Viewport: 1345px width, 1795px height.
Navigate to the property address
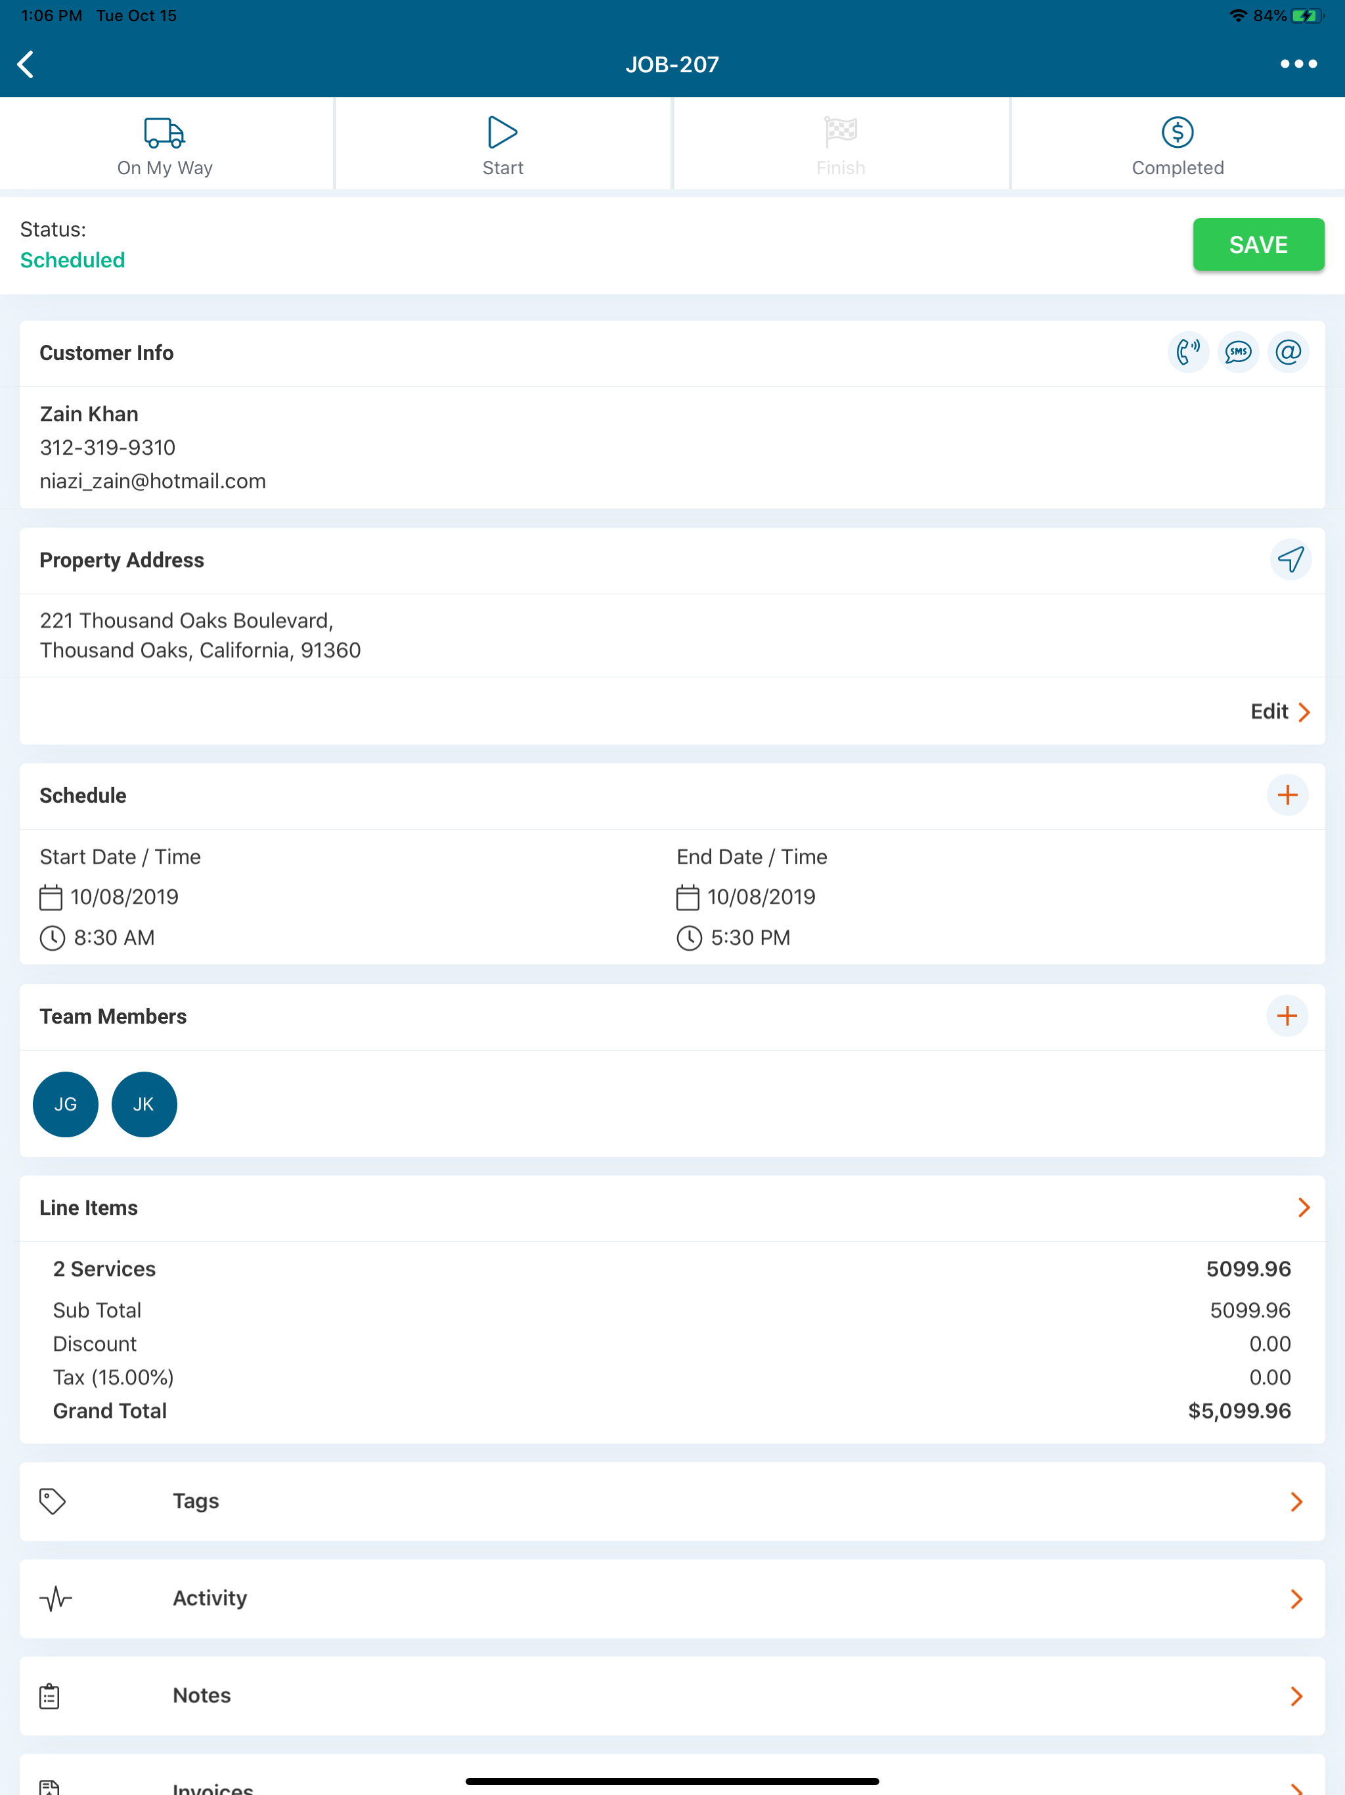click(1290, 559)
